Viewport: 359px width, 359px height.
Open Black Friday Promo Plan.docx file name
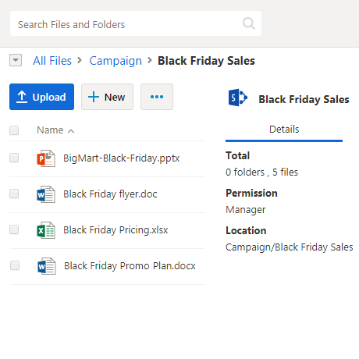pyautogui.click(x=130, y=266)
